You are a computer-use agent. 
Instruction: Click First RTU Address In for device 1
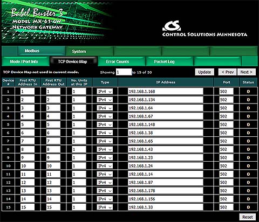28,92
